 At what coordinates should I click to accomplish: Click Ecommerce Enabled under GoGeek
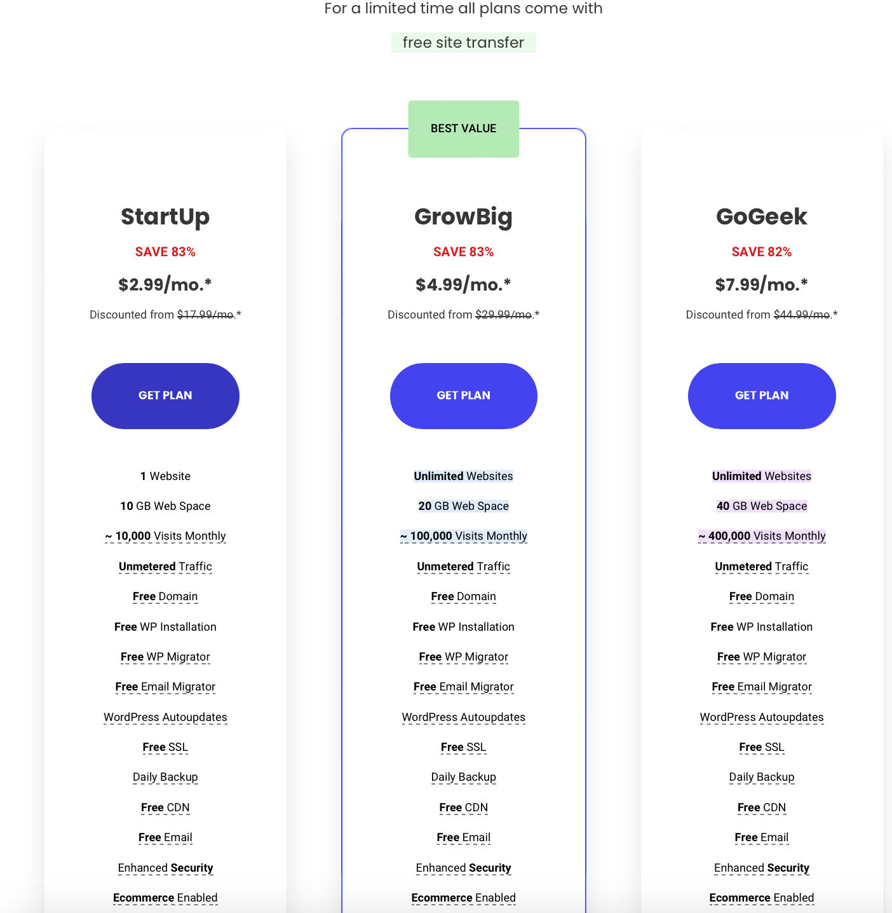761,898
